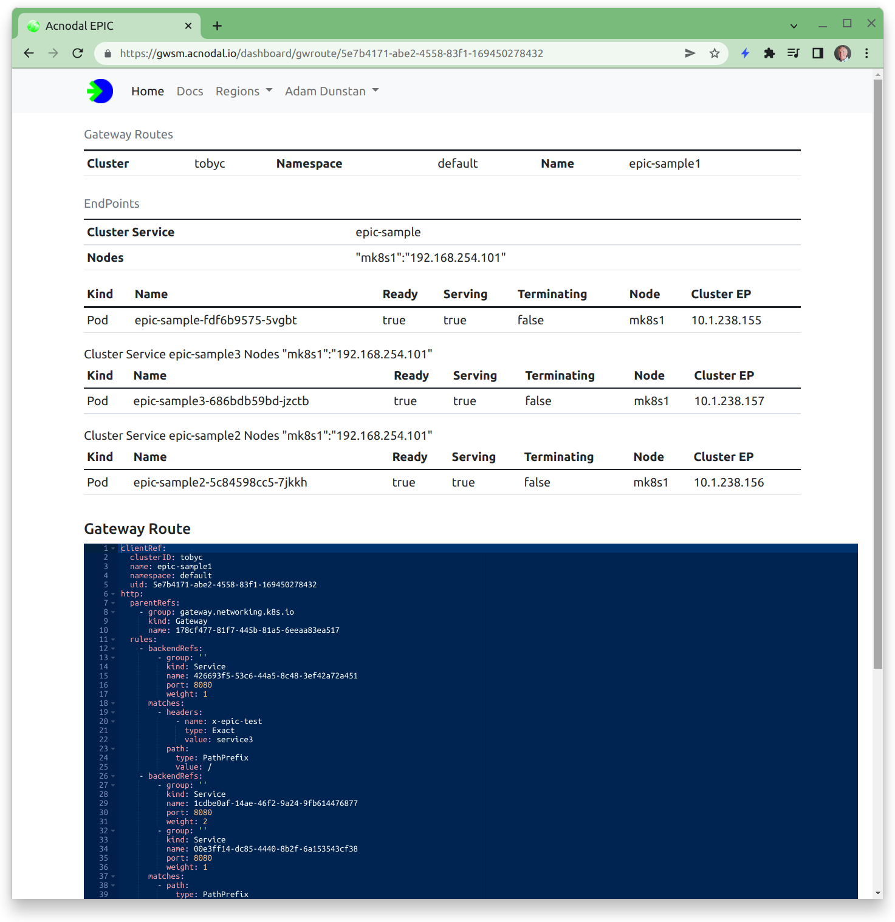
Task: Open the user profile avatar
Action: tap(842, 53)
